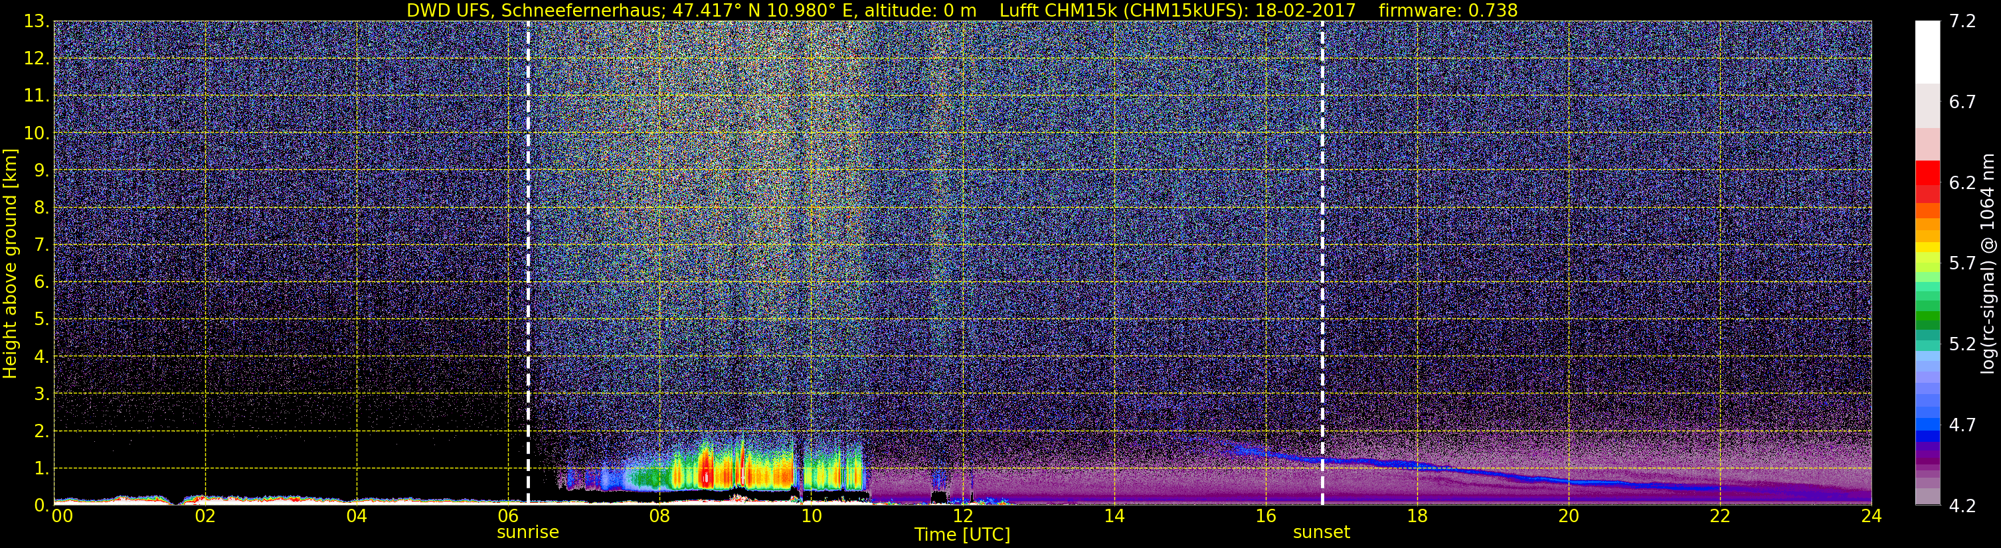Image resolution: width=2001 pixels, height=548 pixels.
Task: Click the colorbar tick value 6.2
Action: [1962, 183]
